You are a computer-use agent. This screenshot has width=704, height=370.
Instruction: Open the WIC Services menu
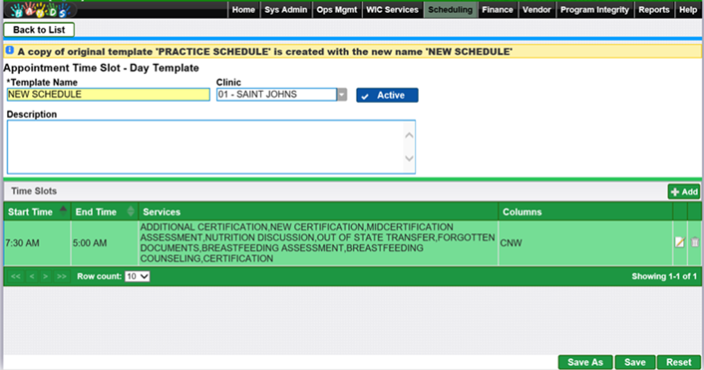392,10
